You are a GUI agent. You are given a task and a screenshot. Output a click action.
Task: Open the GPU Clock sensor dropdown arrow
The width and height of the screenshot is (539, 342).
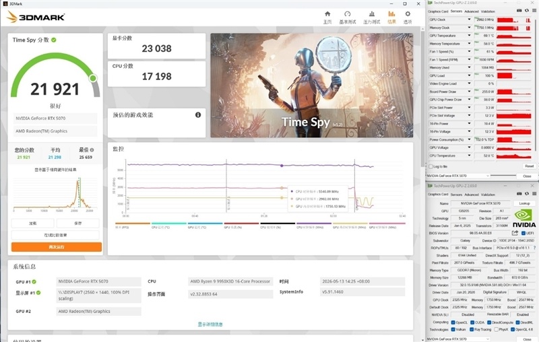(469, 20)
